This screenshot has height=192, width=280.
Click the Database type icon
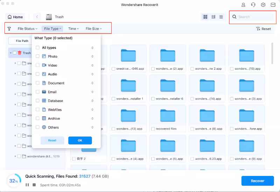coord(44,101)
